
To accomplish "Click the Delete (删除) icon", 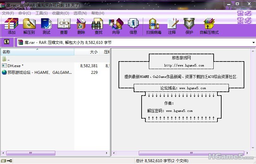I will 81,26.
